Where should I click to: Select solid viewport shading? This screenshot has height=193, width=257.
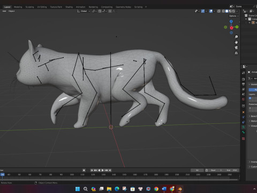click(226, 11)
